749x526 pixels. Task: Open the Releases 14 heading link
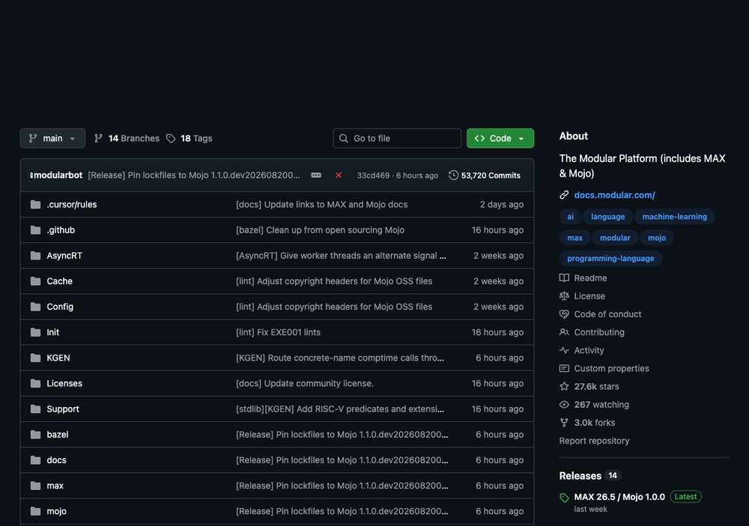[x=590, y=476]
